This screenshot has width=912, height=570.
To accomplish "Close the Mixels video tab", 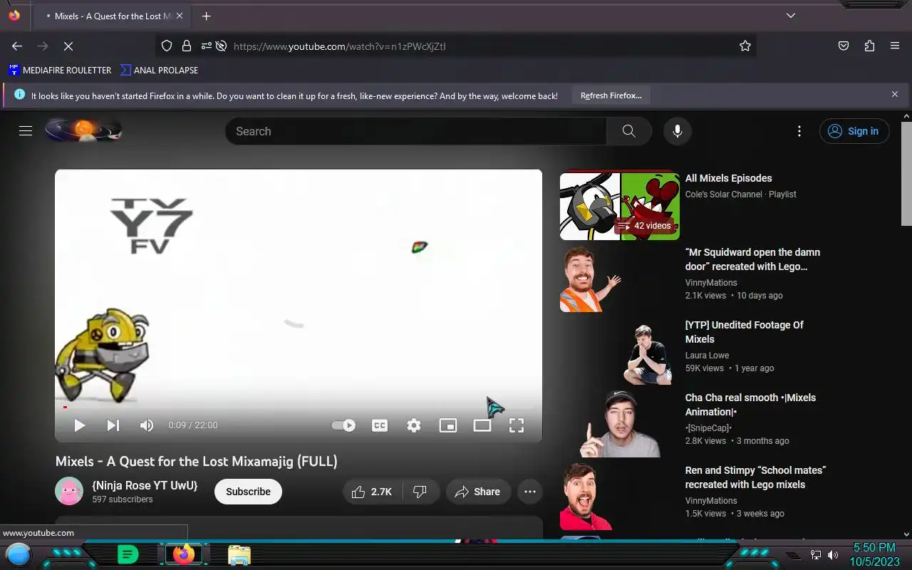I will coord(180,16).
